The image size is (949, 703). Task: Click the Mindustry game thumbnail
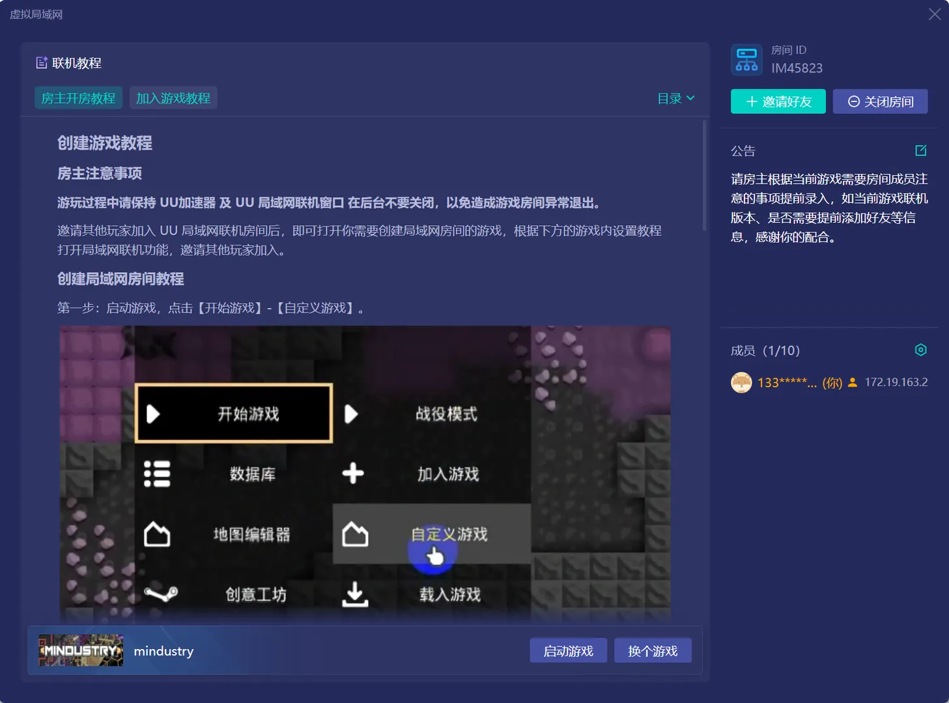click(x=81, y=650)
